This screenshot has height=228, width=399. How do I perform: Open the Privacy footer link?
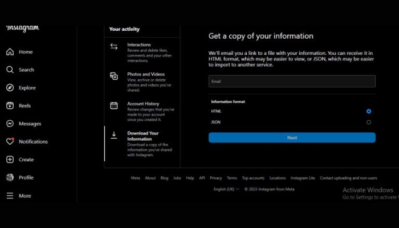pyautogui.click(x=216, y=178)
